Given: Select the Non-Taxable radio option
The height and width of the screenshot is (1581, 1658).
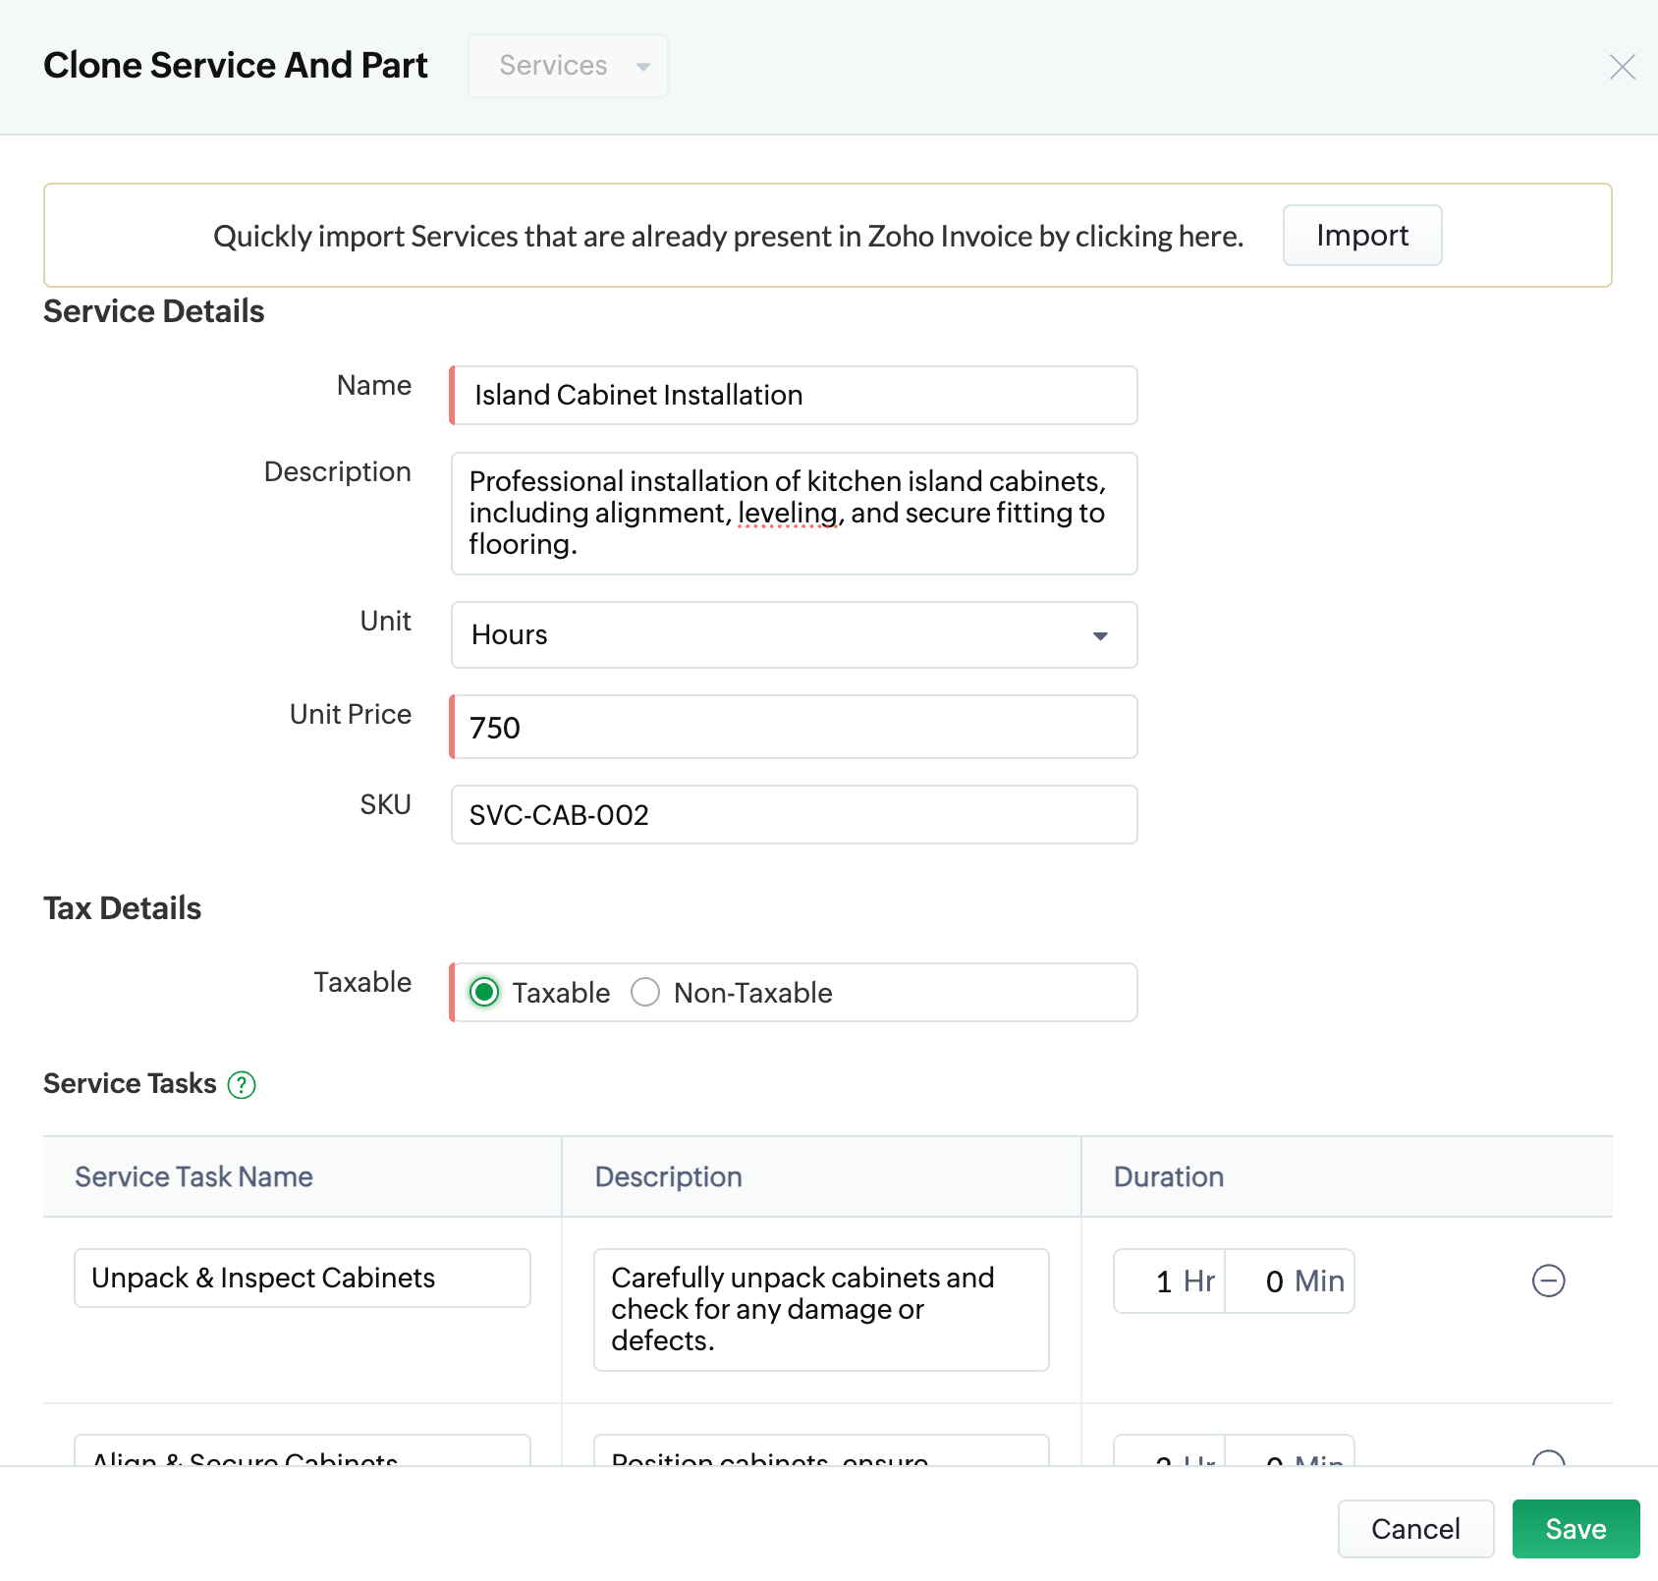Looking at the screenshot, I should (x=645, y=993).
